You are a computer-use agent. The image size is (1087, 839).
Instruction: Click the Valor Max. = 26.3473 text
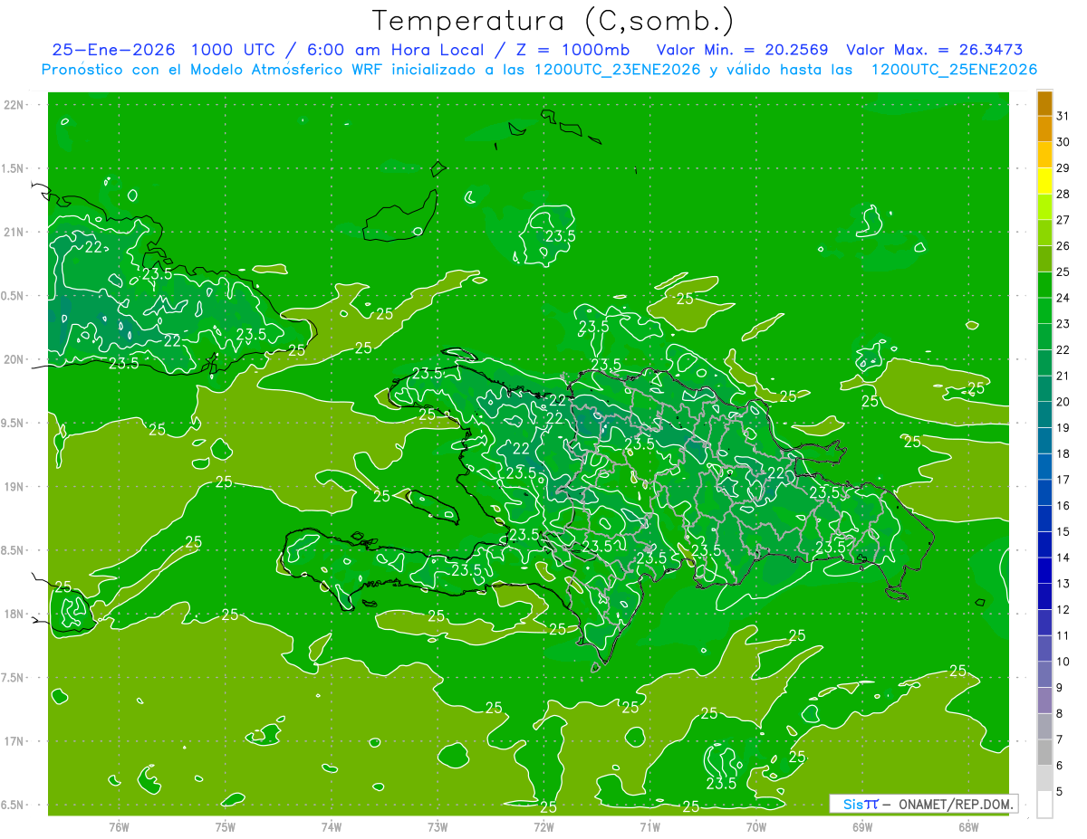point(934,50)
